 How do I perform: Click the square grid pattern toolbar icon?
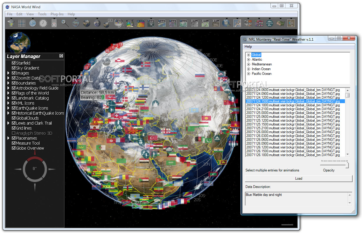click(22, 23)
